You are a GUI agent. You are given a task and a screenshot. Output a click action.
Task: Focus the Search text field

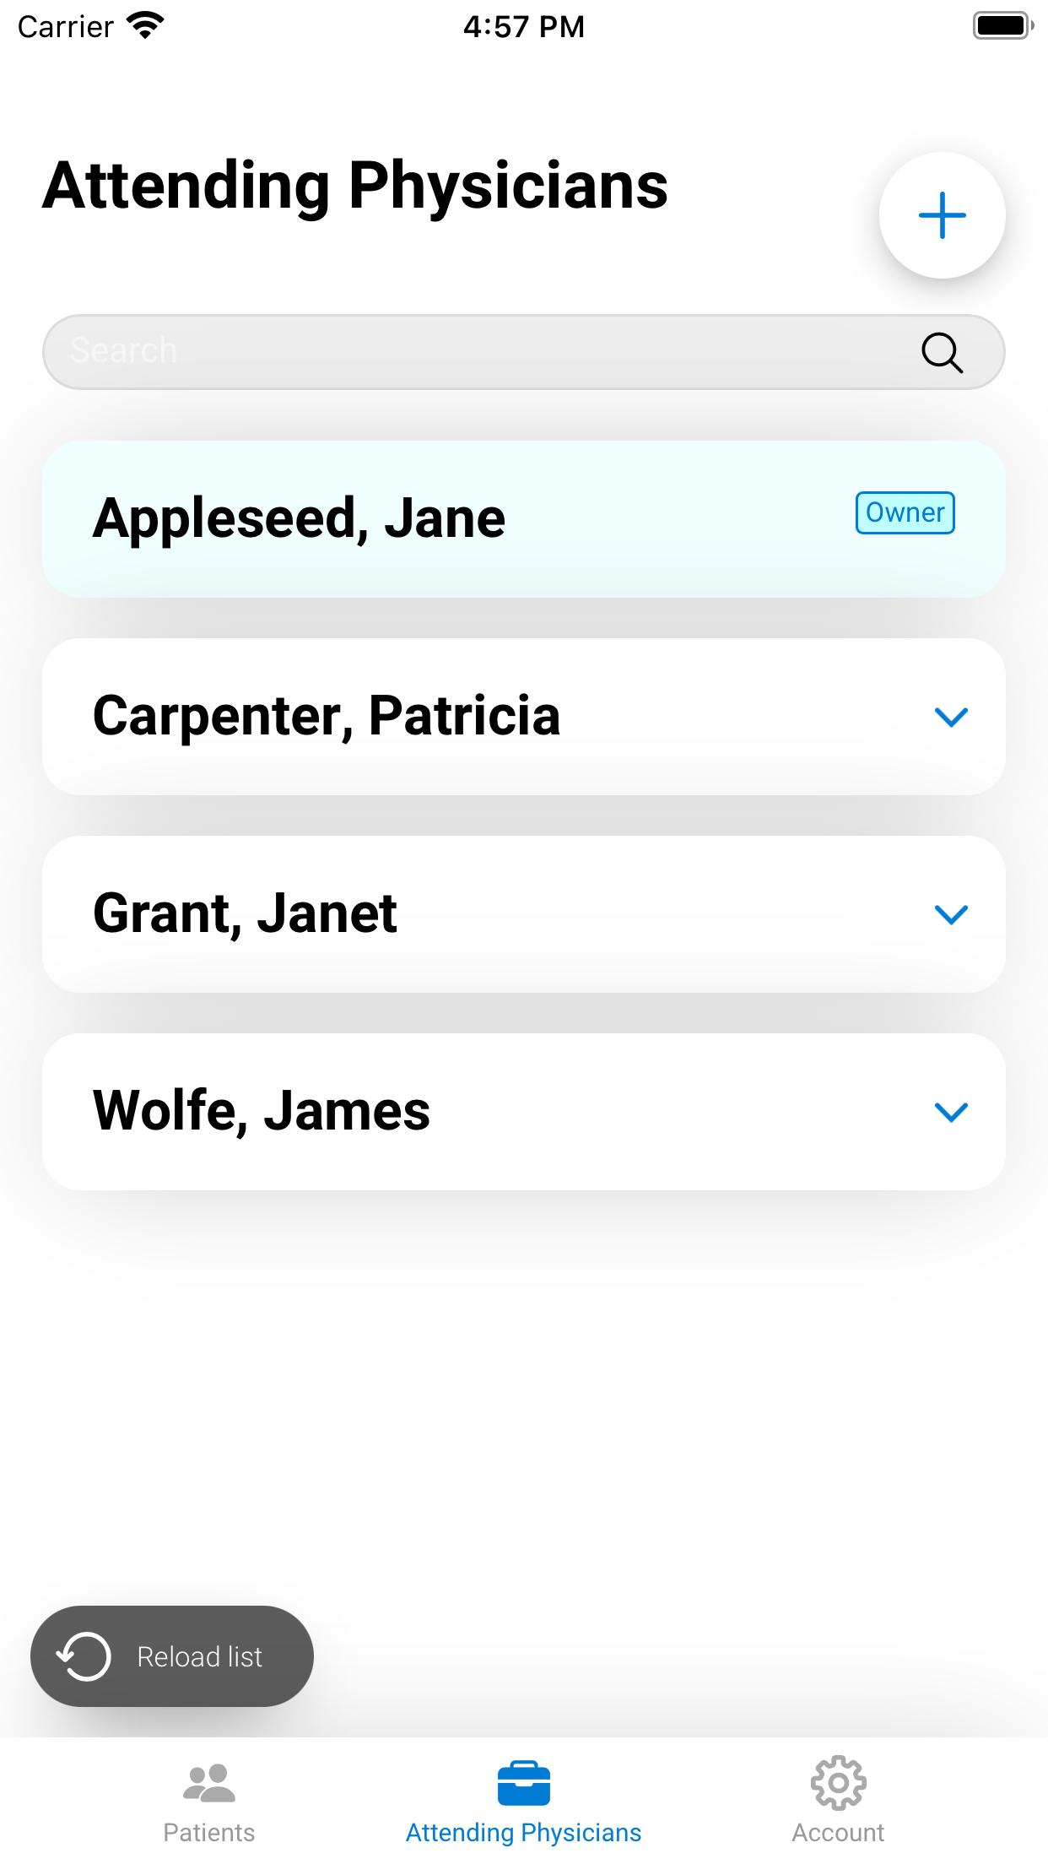point(473,352)
